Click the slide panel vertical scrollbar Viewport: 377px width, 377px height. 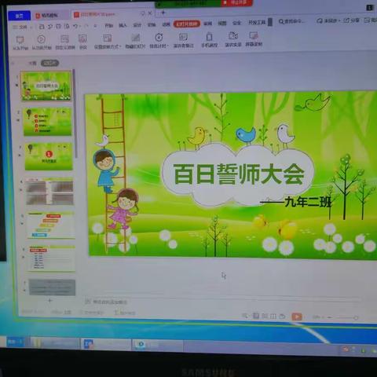75,114
